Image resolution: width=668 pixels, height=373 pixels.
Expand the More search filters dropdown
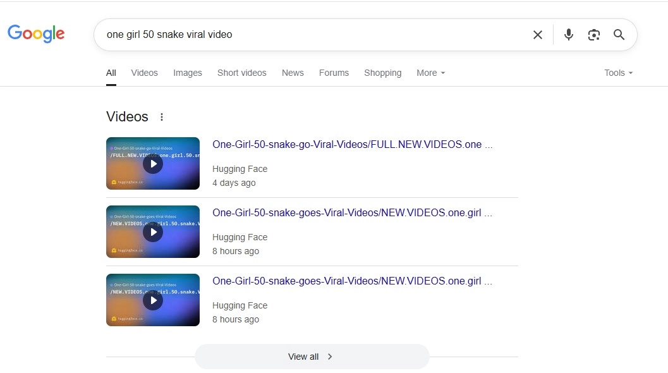click(430, 73)
